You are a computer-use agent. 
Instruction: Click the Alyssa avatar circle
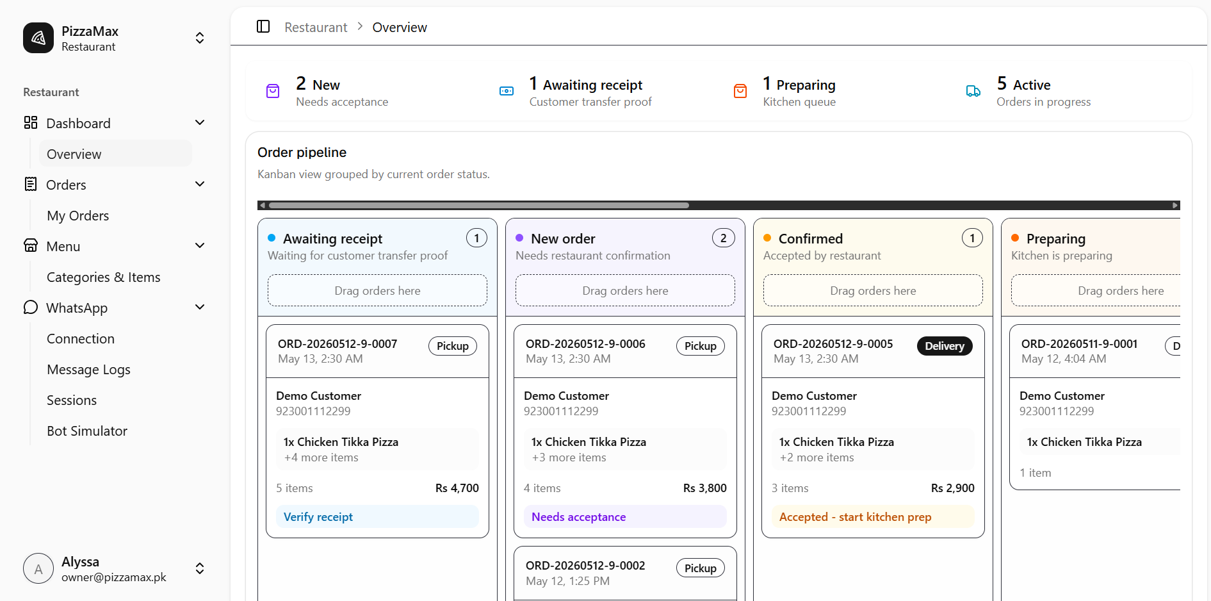[38, 568]
